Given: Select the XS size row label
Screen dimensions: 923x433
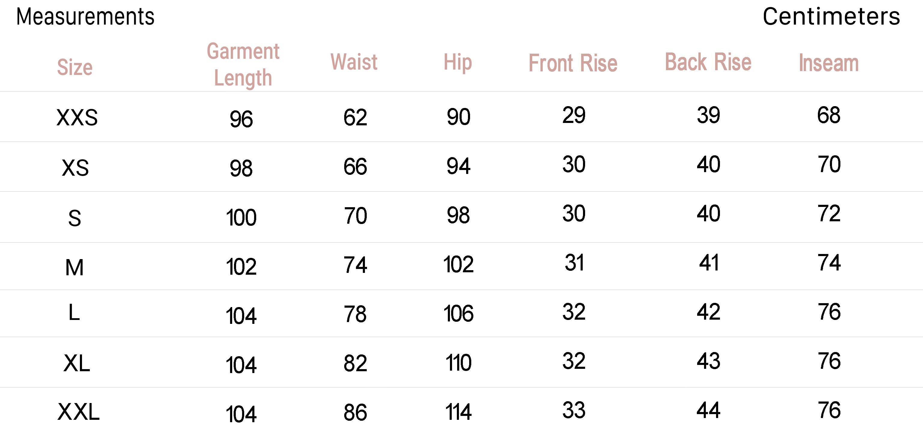Looking at the screenshot, I should [x=75, y=168].
